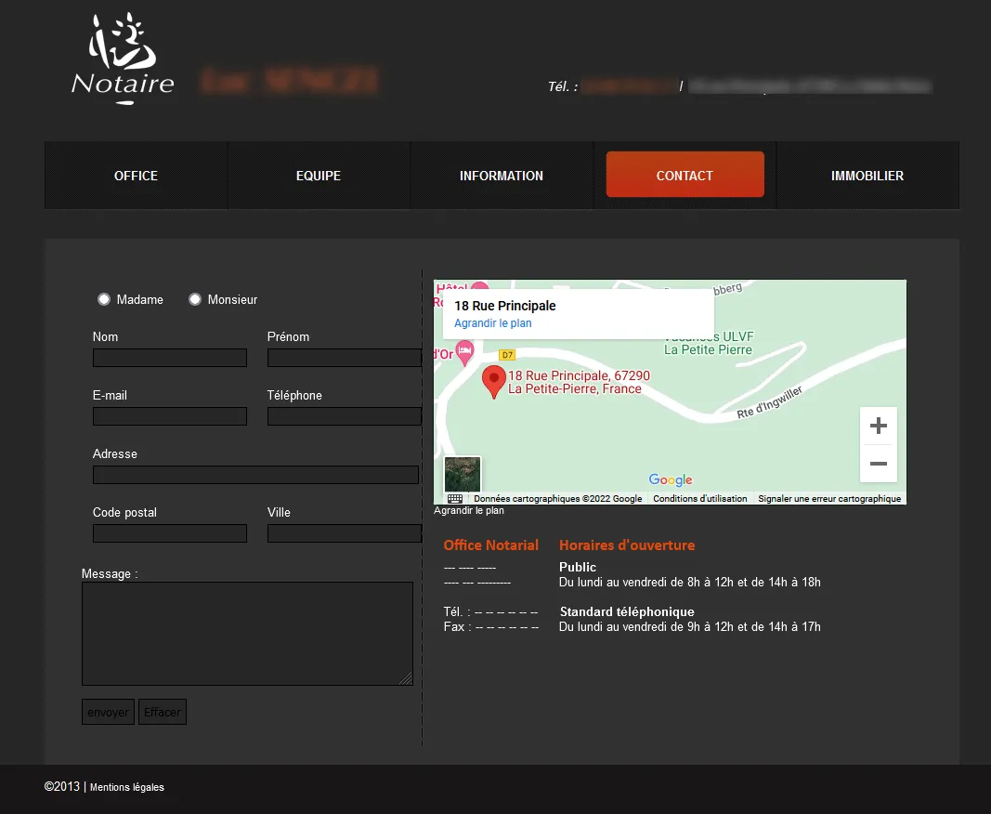This screenshot has width=991, height=814.
Task: Go to the EQUIPE page
Action: coord(319,176)
